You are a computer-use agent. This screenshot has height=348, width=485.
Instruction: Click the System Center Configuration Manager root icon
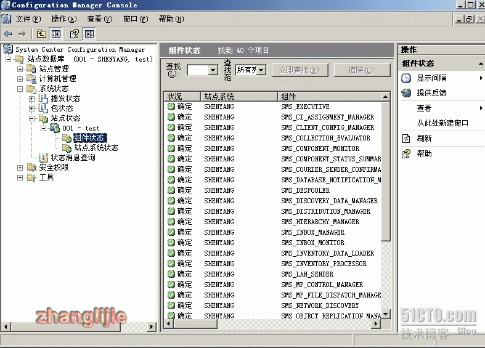click(x=8, y=49)
